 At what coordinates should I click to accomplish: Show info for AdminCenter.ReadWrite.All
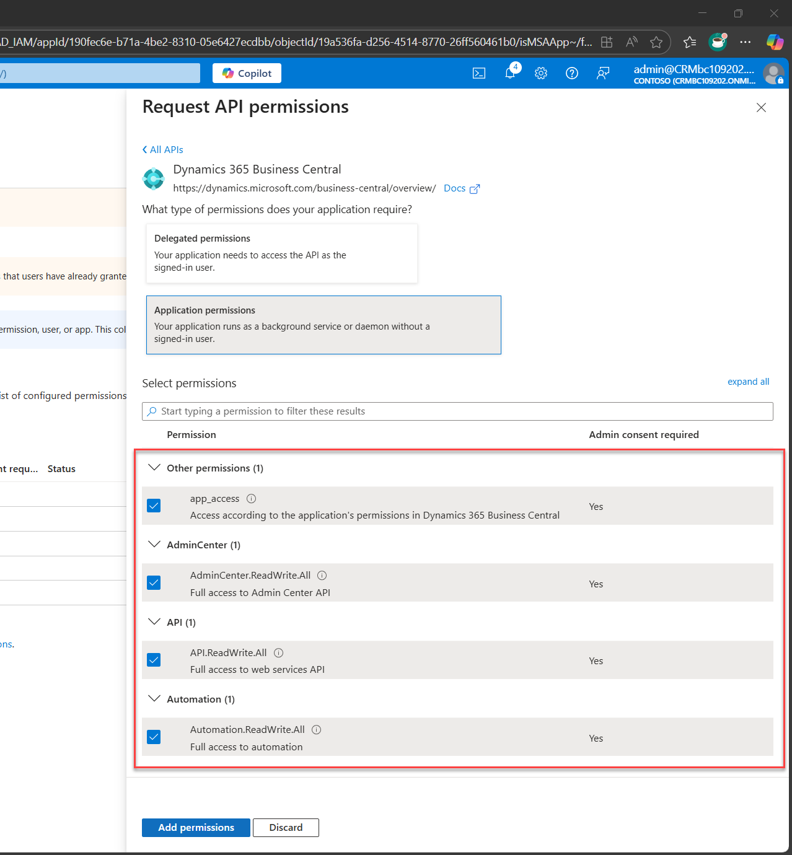click(x=322, y=576)
